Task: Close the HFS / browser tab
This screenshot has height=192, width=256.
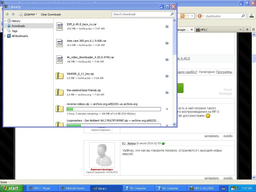Action: point(240,29)
